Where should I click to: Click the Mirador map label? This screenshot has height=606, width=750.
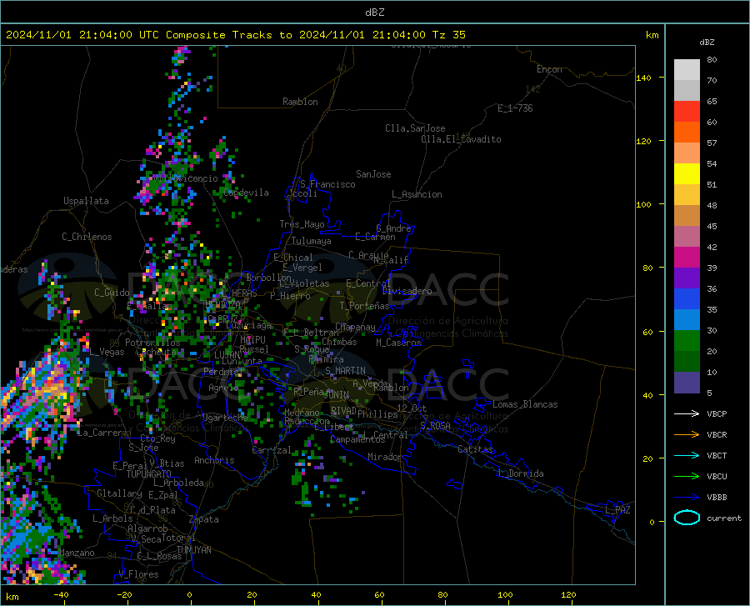(384, 457)
